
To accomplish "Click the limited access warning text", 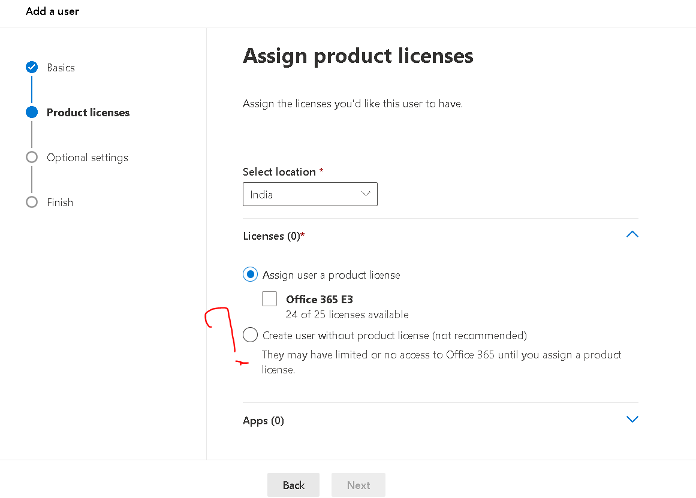I will pyautogui.click(x=441, y=362).
